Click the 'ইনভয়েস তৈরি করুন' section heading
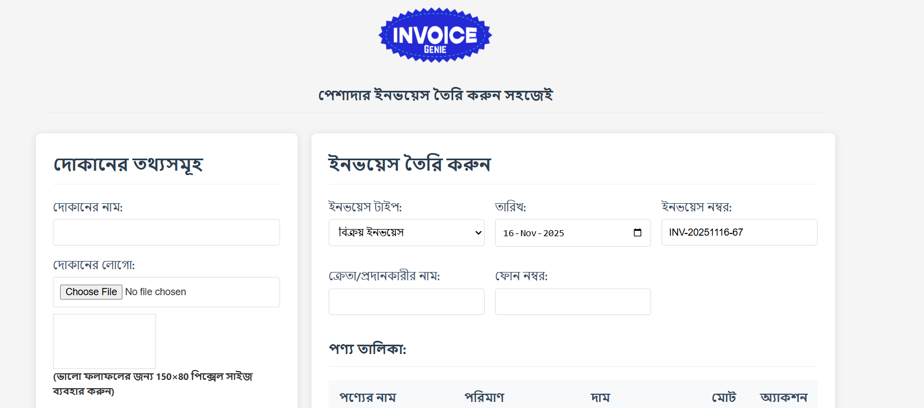The width and height of the screenshot is (924, 408). click(410, 164)
